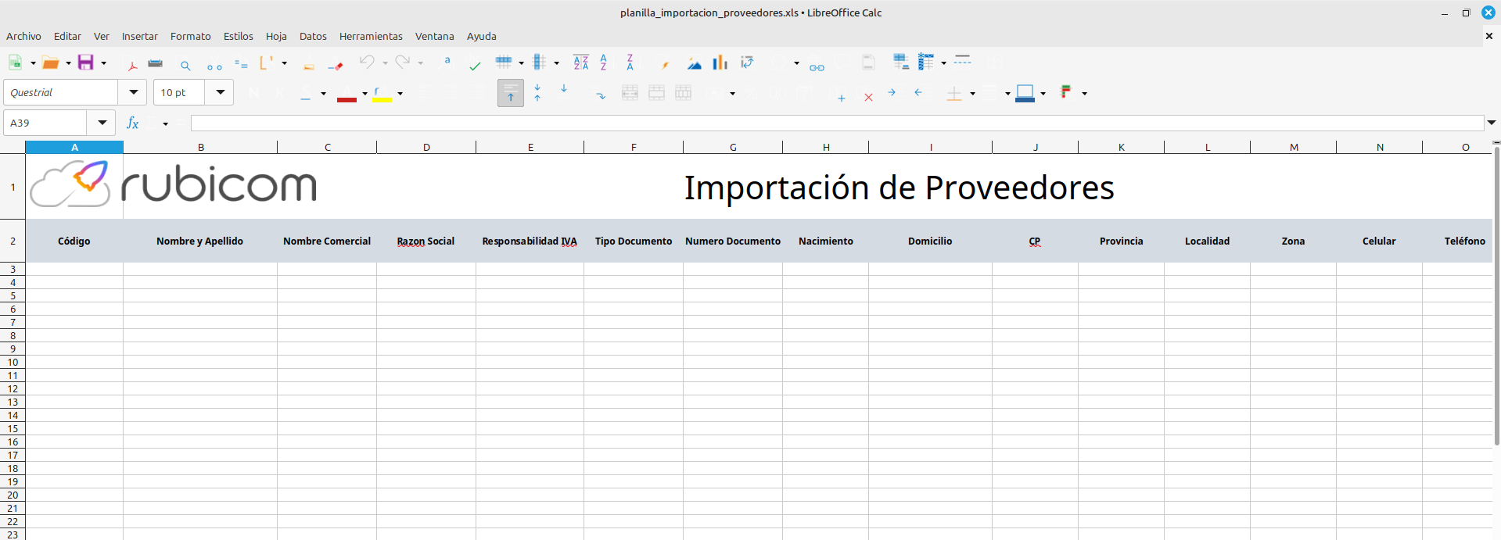Viewport: 1501px width, 540px height.
Task: Expand the font size list
Action: (x=221, y=92)
